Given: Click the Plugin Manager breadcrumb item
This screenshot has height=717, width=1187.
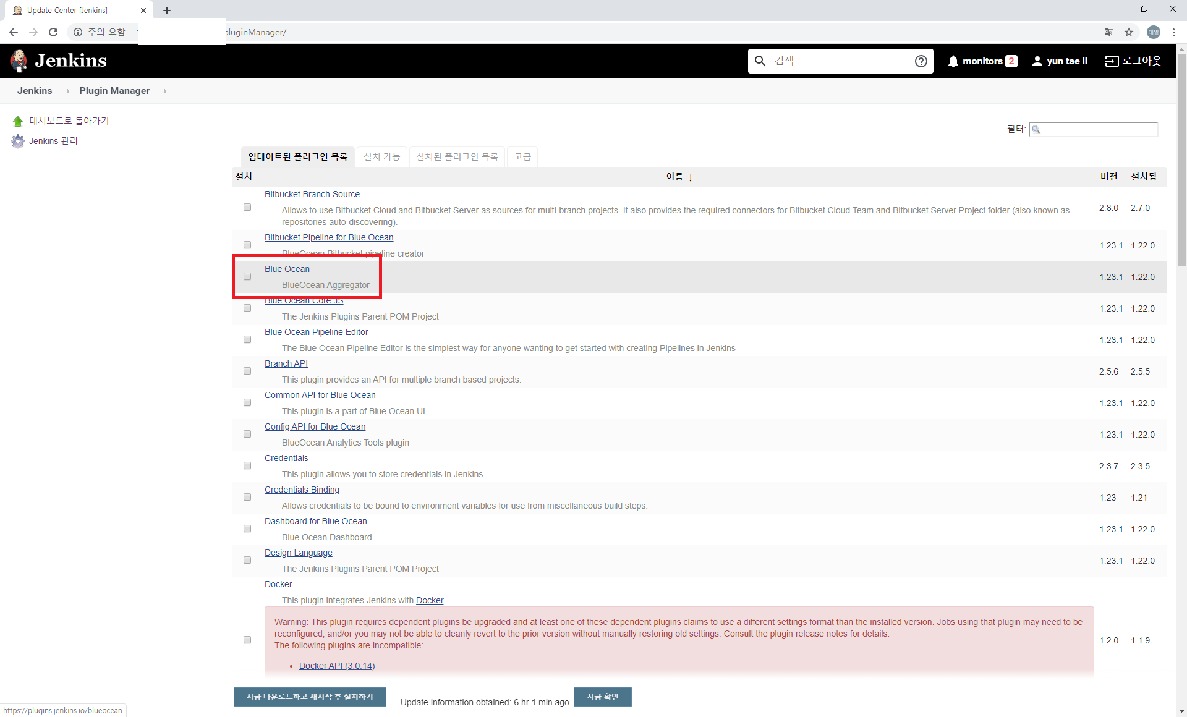Looking at the screenshot, I should tap(114, 91).
